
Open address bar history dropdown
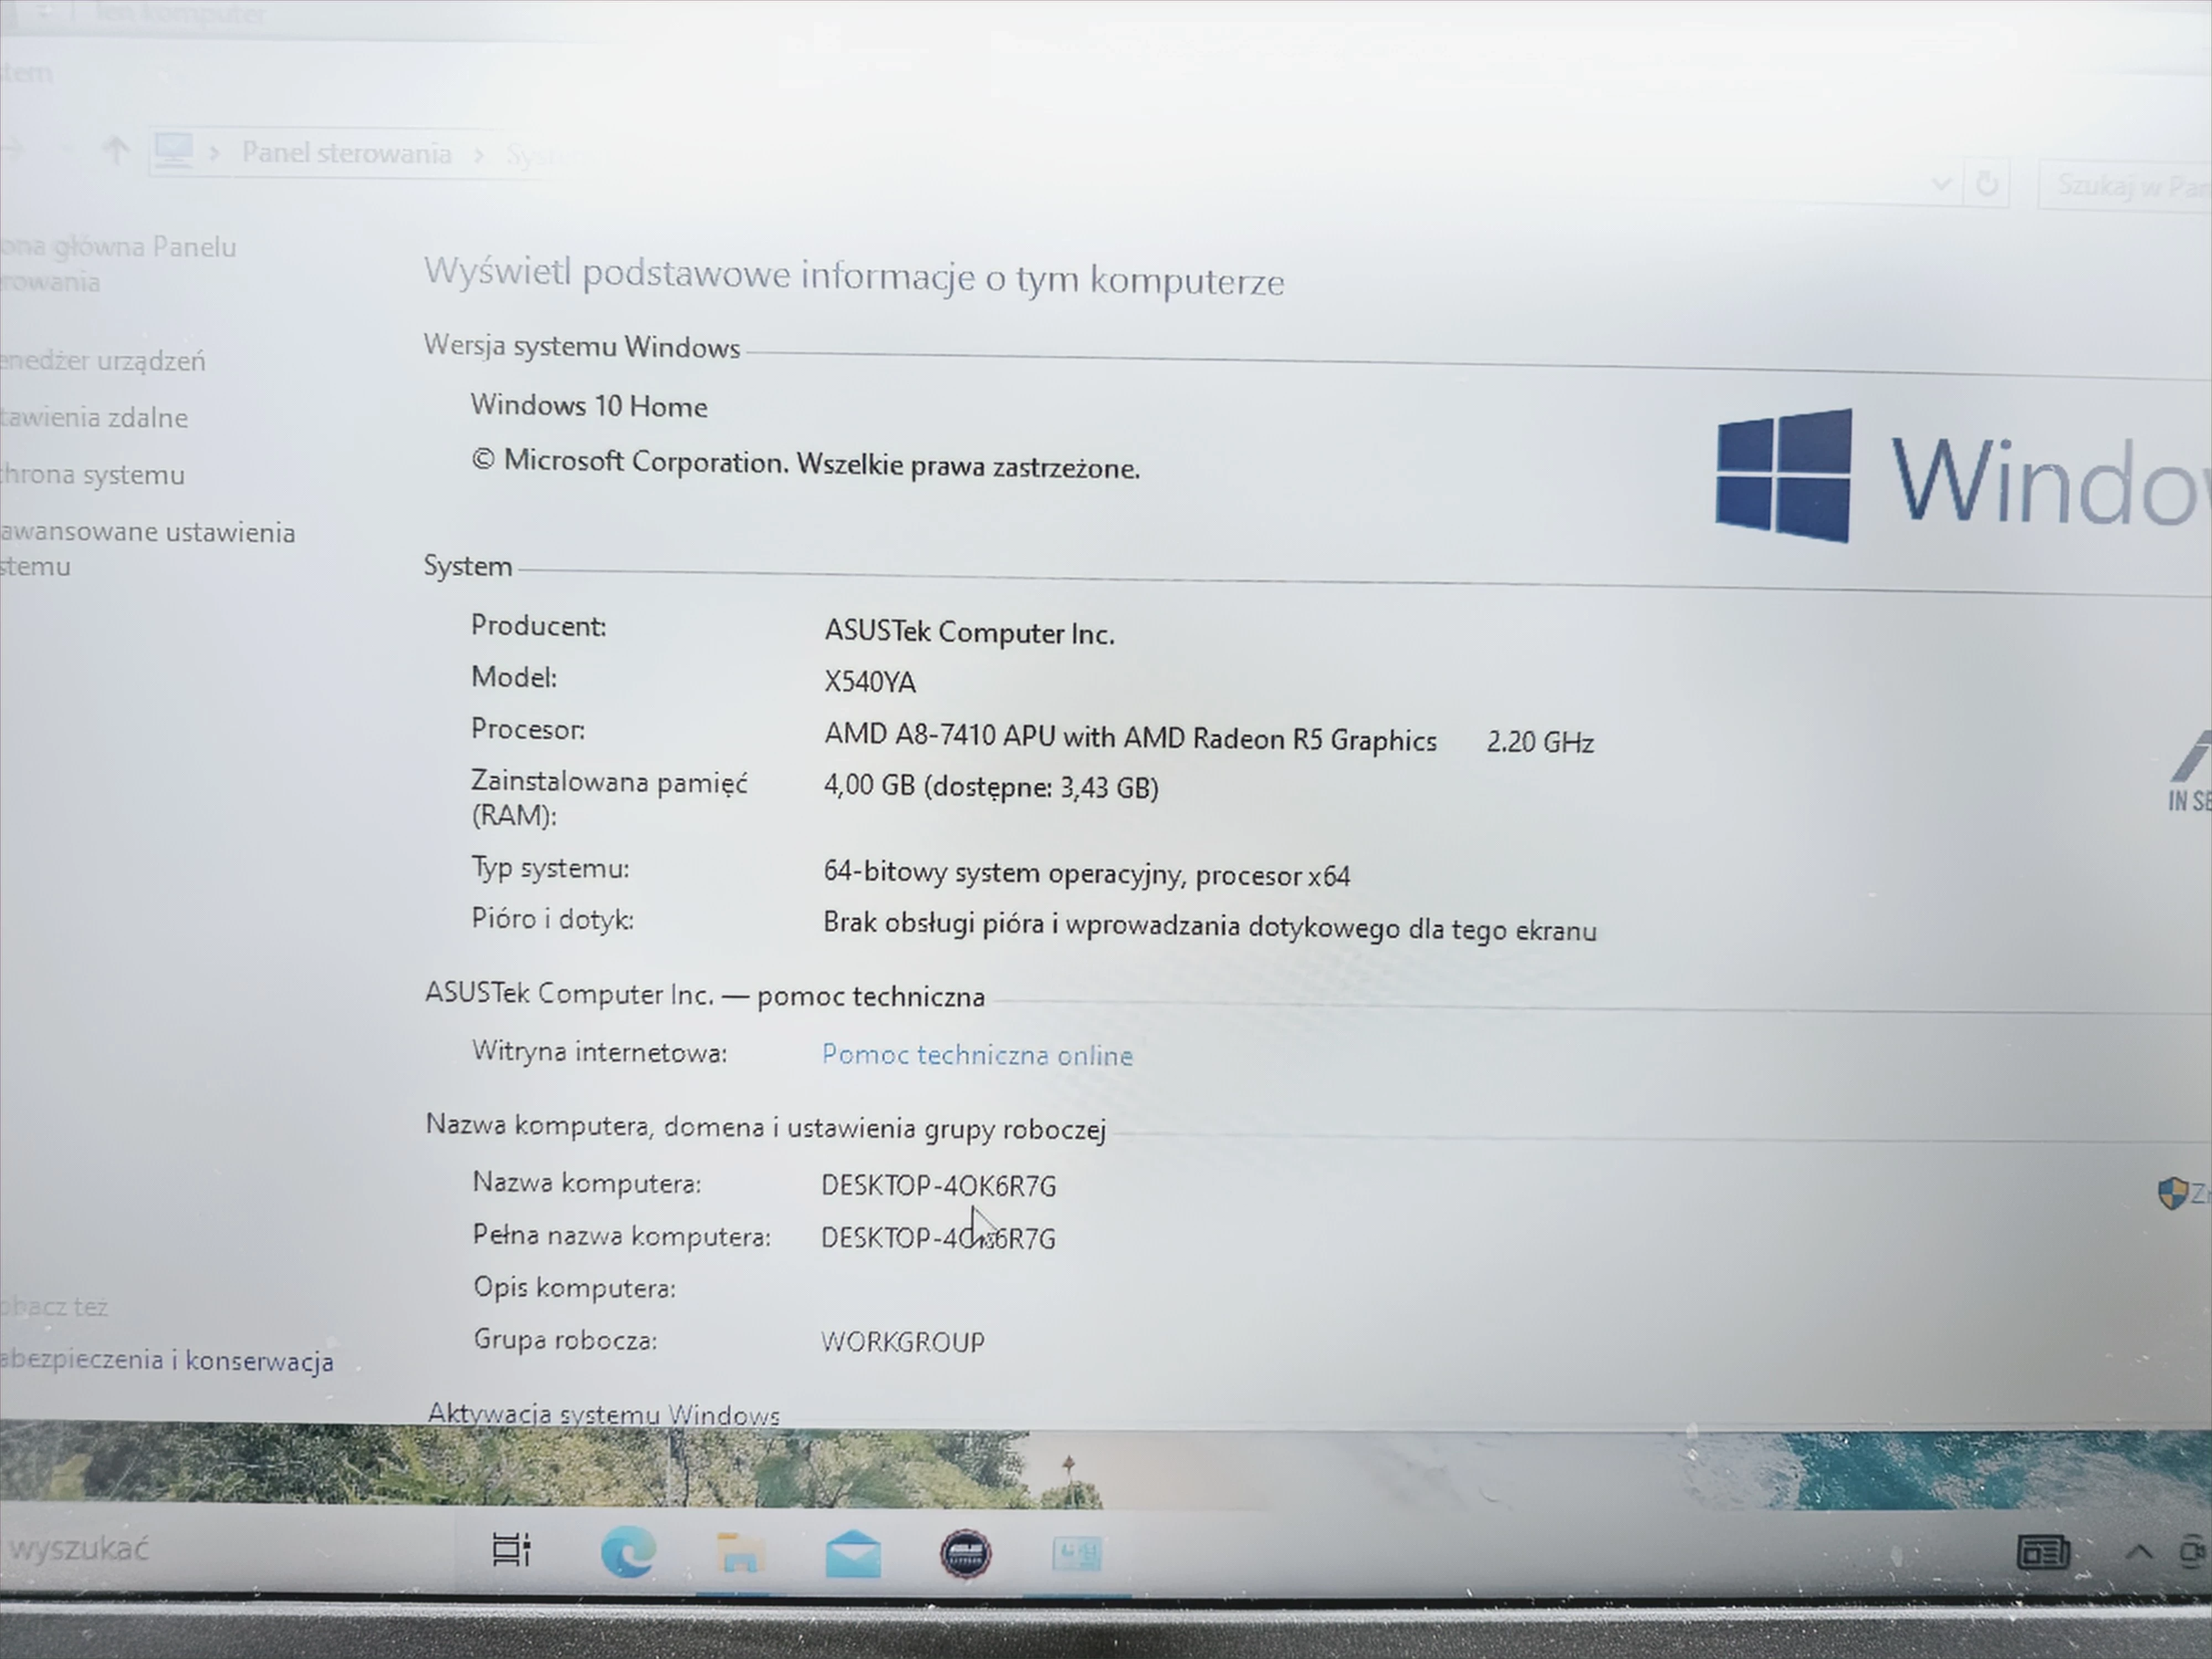[x=1941, y=184]
